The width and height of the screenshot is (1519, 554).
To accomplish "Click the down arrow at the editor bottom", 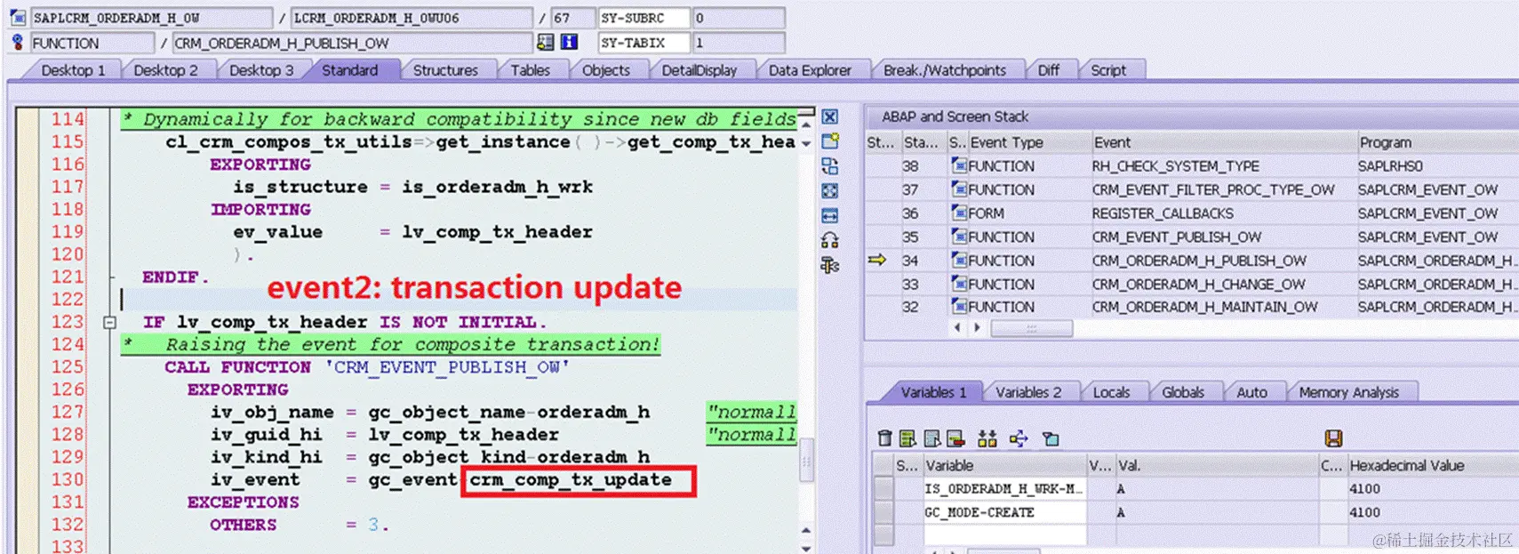I will tap(806, 548).
